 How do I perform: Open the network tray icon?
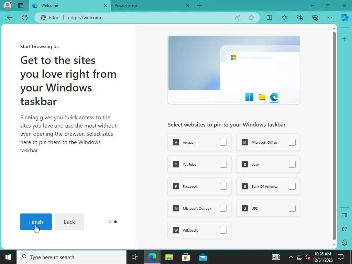[x=299, y=257]
